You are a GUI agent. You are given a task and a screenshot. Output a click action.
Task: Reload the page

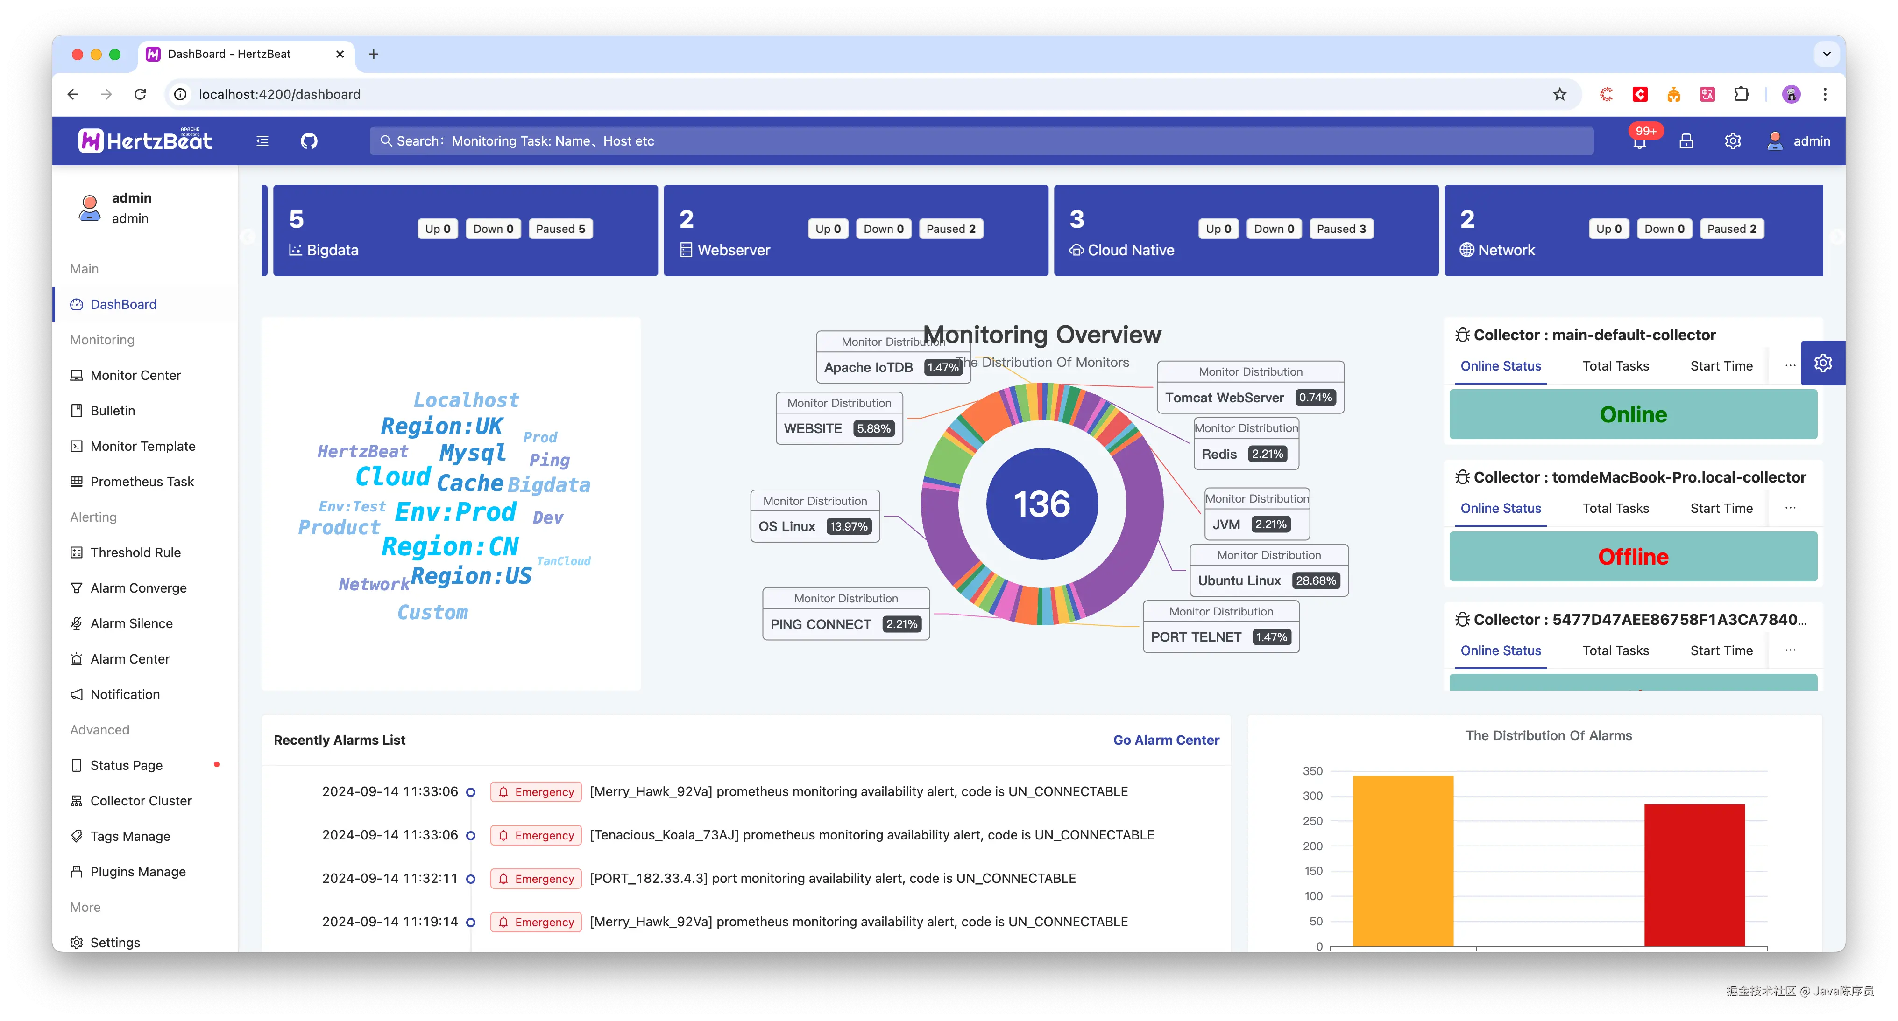140,94
